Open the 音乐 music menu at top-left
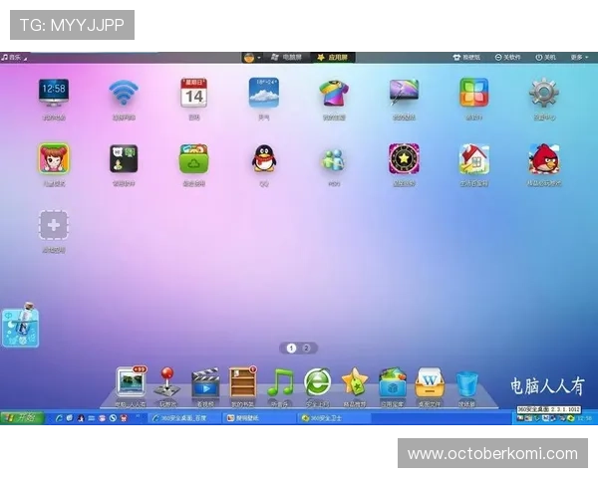This screenshot has width=598, height=478. pyautogui.click(x=14, y=57)
